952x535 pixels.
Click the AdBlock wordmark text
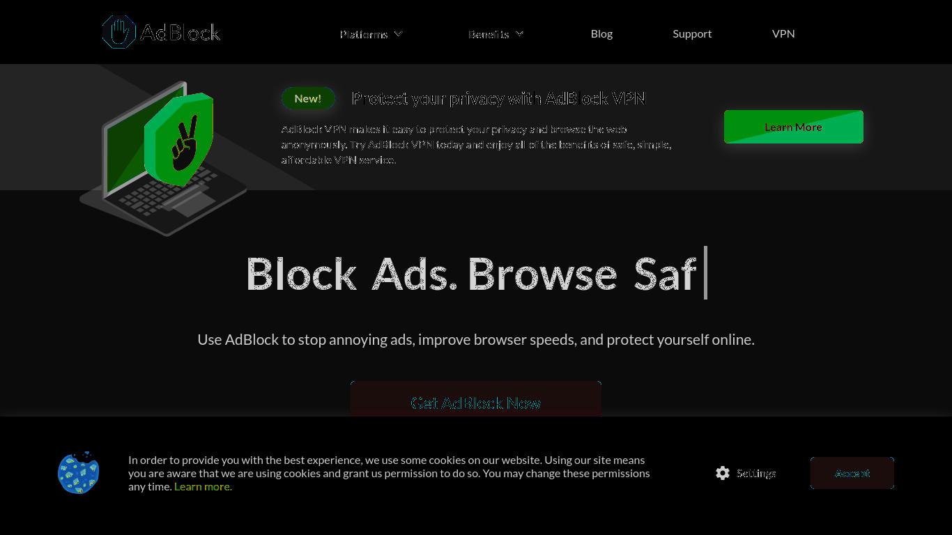click(181, 32)
